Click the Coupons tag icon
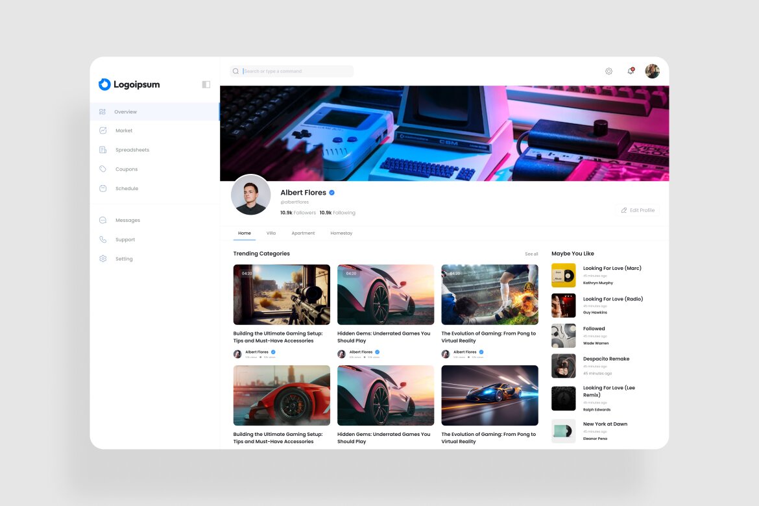This screenshot has height=506, width=759. click(102, 169)
